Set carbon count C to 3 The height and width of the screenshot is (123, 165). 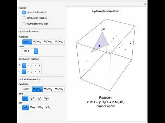[x=32, y=66]
